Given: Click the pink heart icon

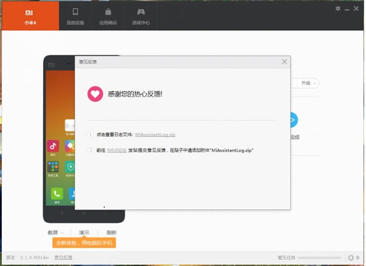Looking at the screenshot, I should [x=95, y=94].
